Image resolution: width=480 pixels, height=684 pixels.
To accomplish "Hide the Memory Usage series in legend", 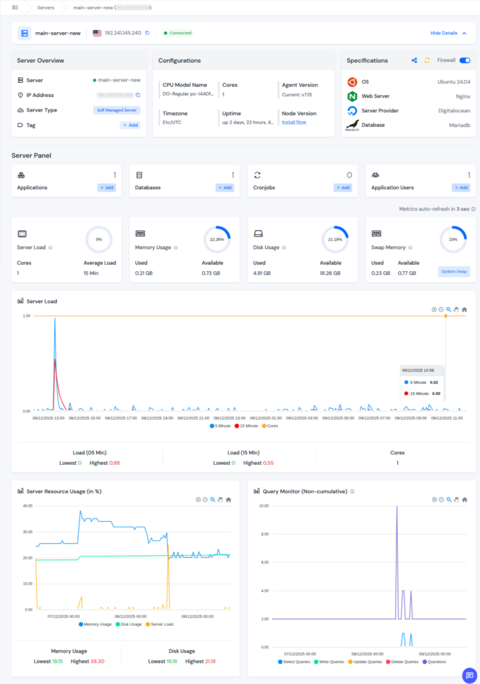I will coord(95,625).
